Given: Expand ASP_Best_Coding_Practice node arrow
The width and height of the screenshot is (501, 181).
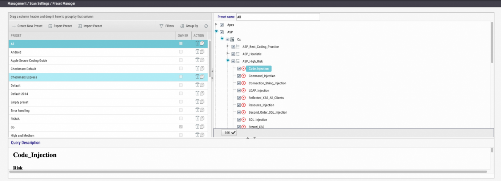Looking at the screenshot, I should click(228, 46).
